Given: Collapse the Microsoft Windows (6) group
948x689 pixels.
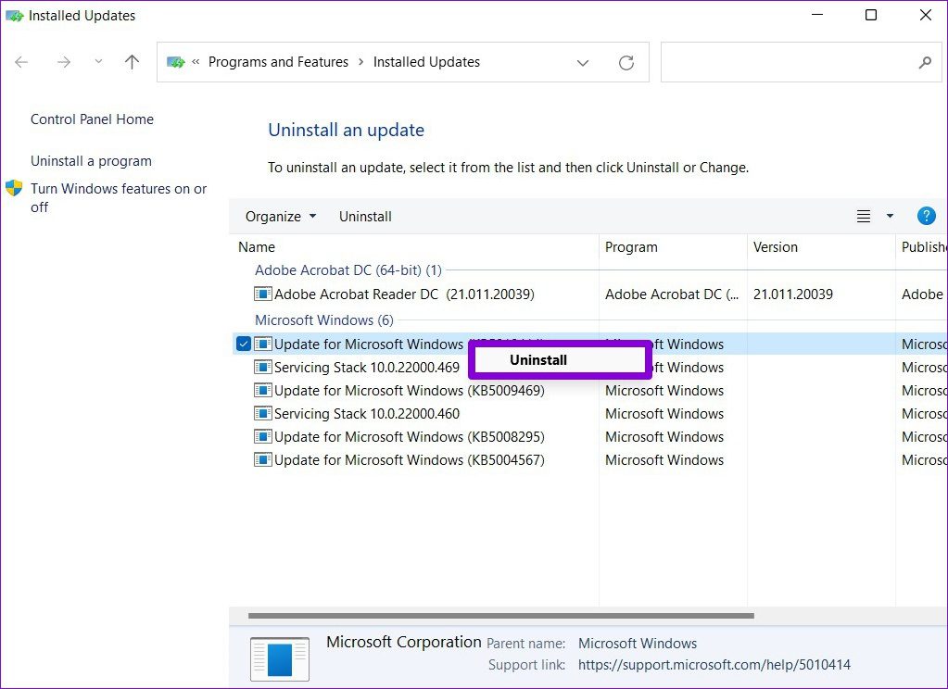Looking at the screenshot, I should (x=324, y=319).
